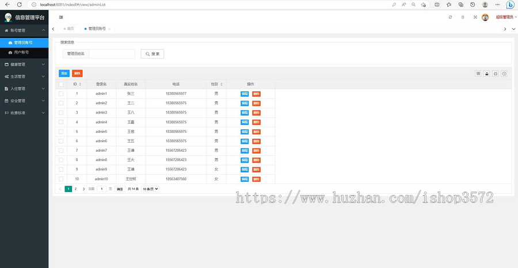Collapse the 账号管理 sidebar menu
Image resolution: width=518 pixels, height=268 pixels.
(24, 30)
